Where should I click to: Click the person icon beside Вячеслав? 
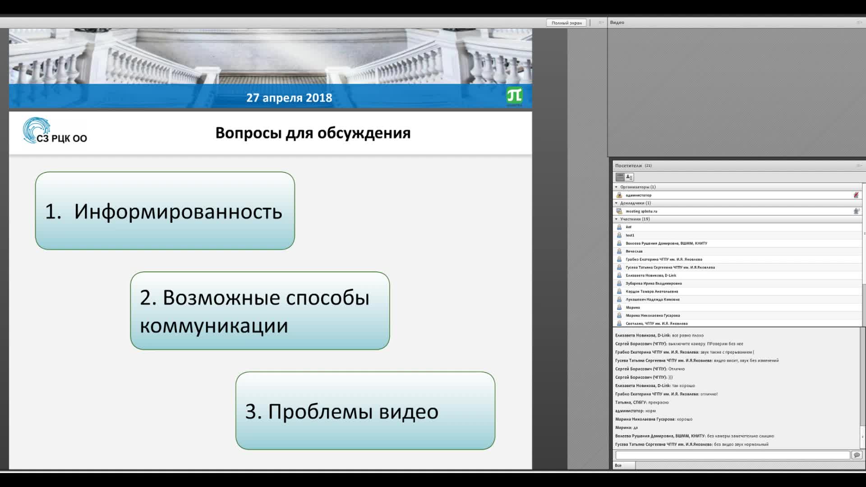click(619, 251)
